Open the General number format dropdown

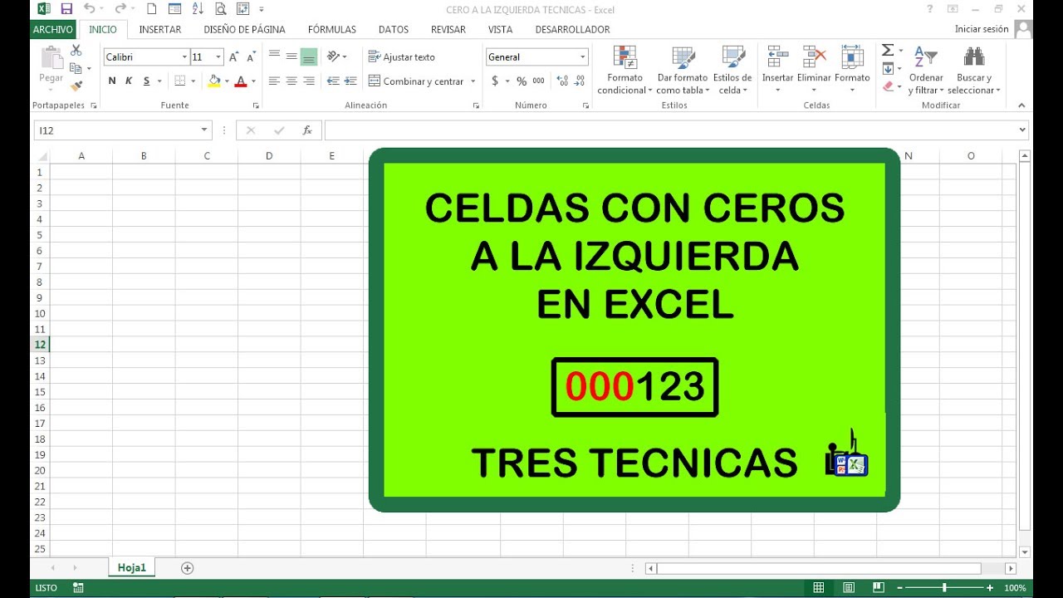(583, 57)
